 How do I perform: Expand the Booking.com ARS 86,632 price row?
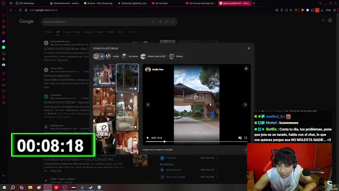pos(189,170)
